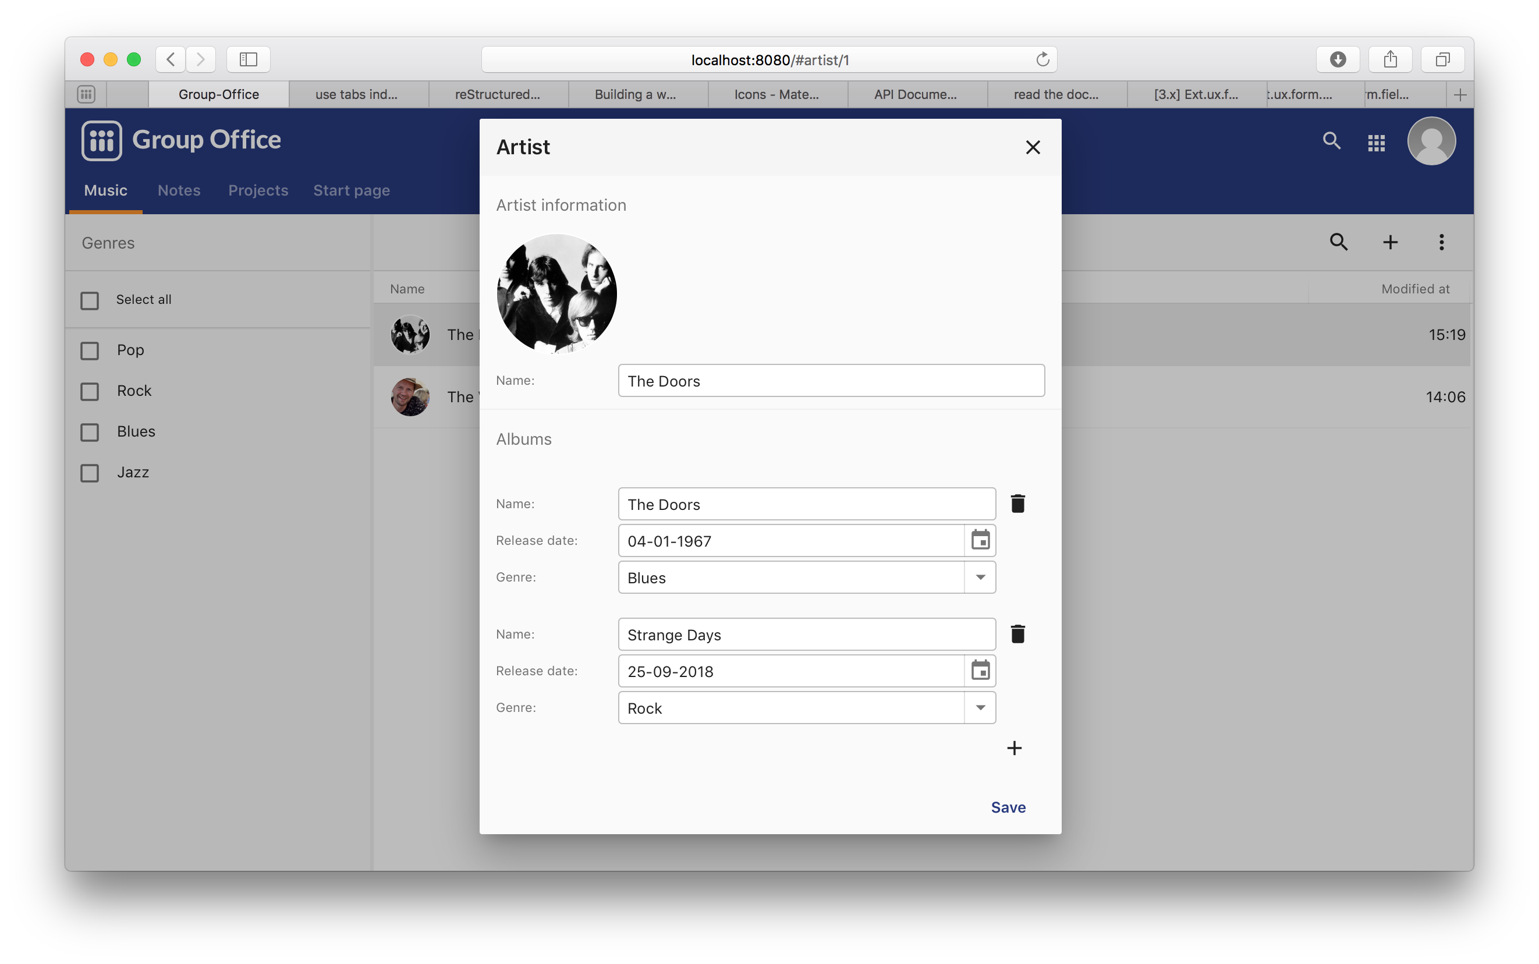Click the first album Name field
The width and height of the screenshot is (1539, 964).
pos(807,504)
